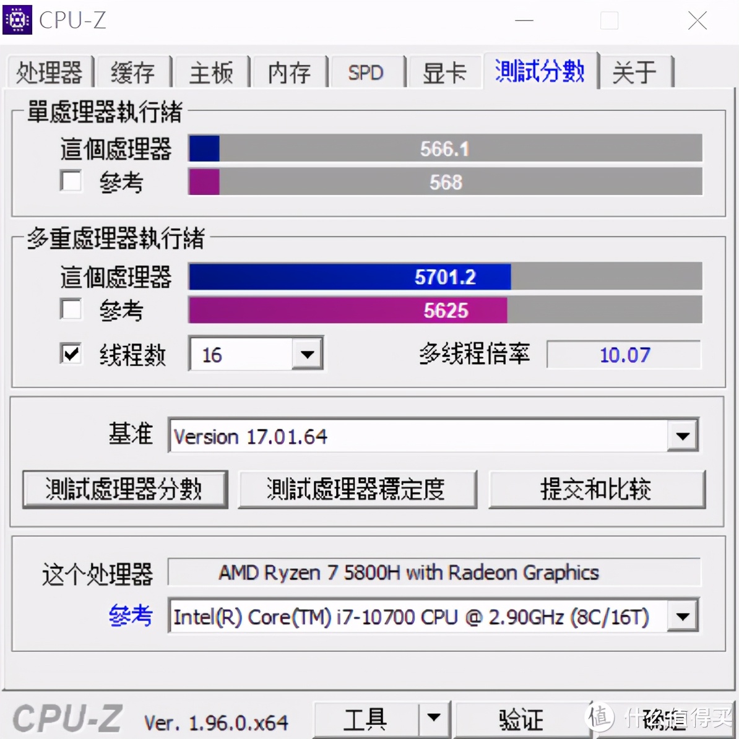Enable the 参考 checkbox under 多重處理器執行緒
This screenshot has height=739, width=739.
coord(71,309)
